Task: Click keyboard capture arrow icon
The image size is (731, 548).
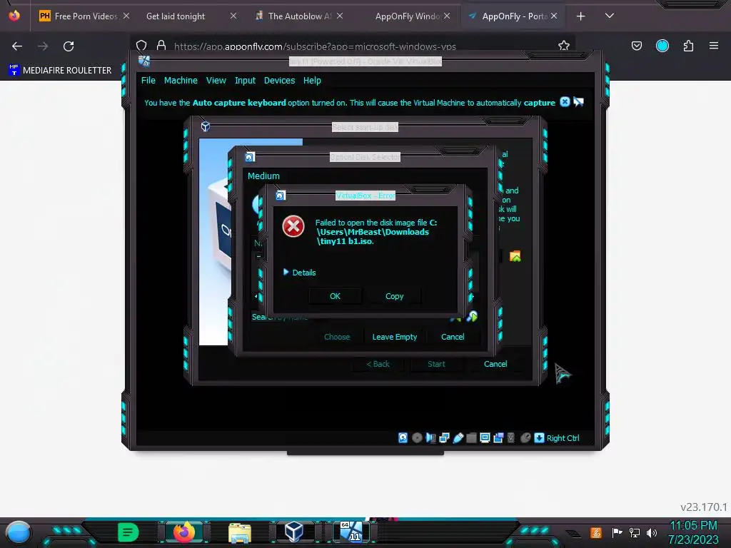Action: pos(539,437)
